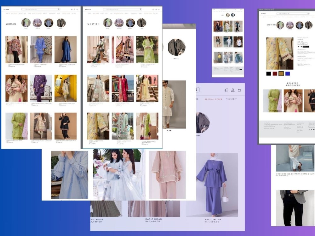Increase quantity with plus button on woman-cart page
This screenshot has width=315, height=236.
pyautogui.click(x=301, y=47)
